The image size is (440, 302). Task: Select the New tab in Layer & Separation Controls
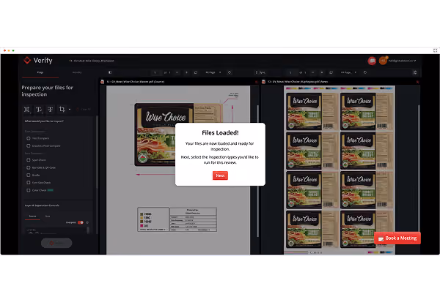(x=48, y=216)
